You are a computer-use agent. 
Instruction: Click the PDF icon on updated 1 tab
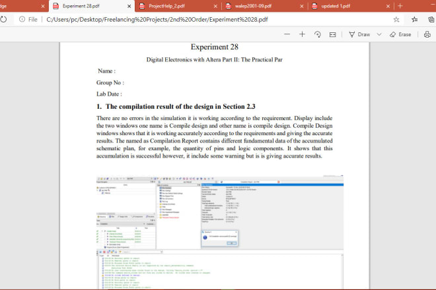click(314, 6)
